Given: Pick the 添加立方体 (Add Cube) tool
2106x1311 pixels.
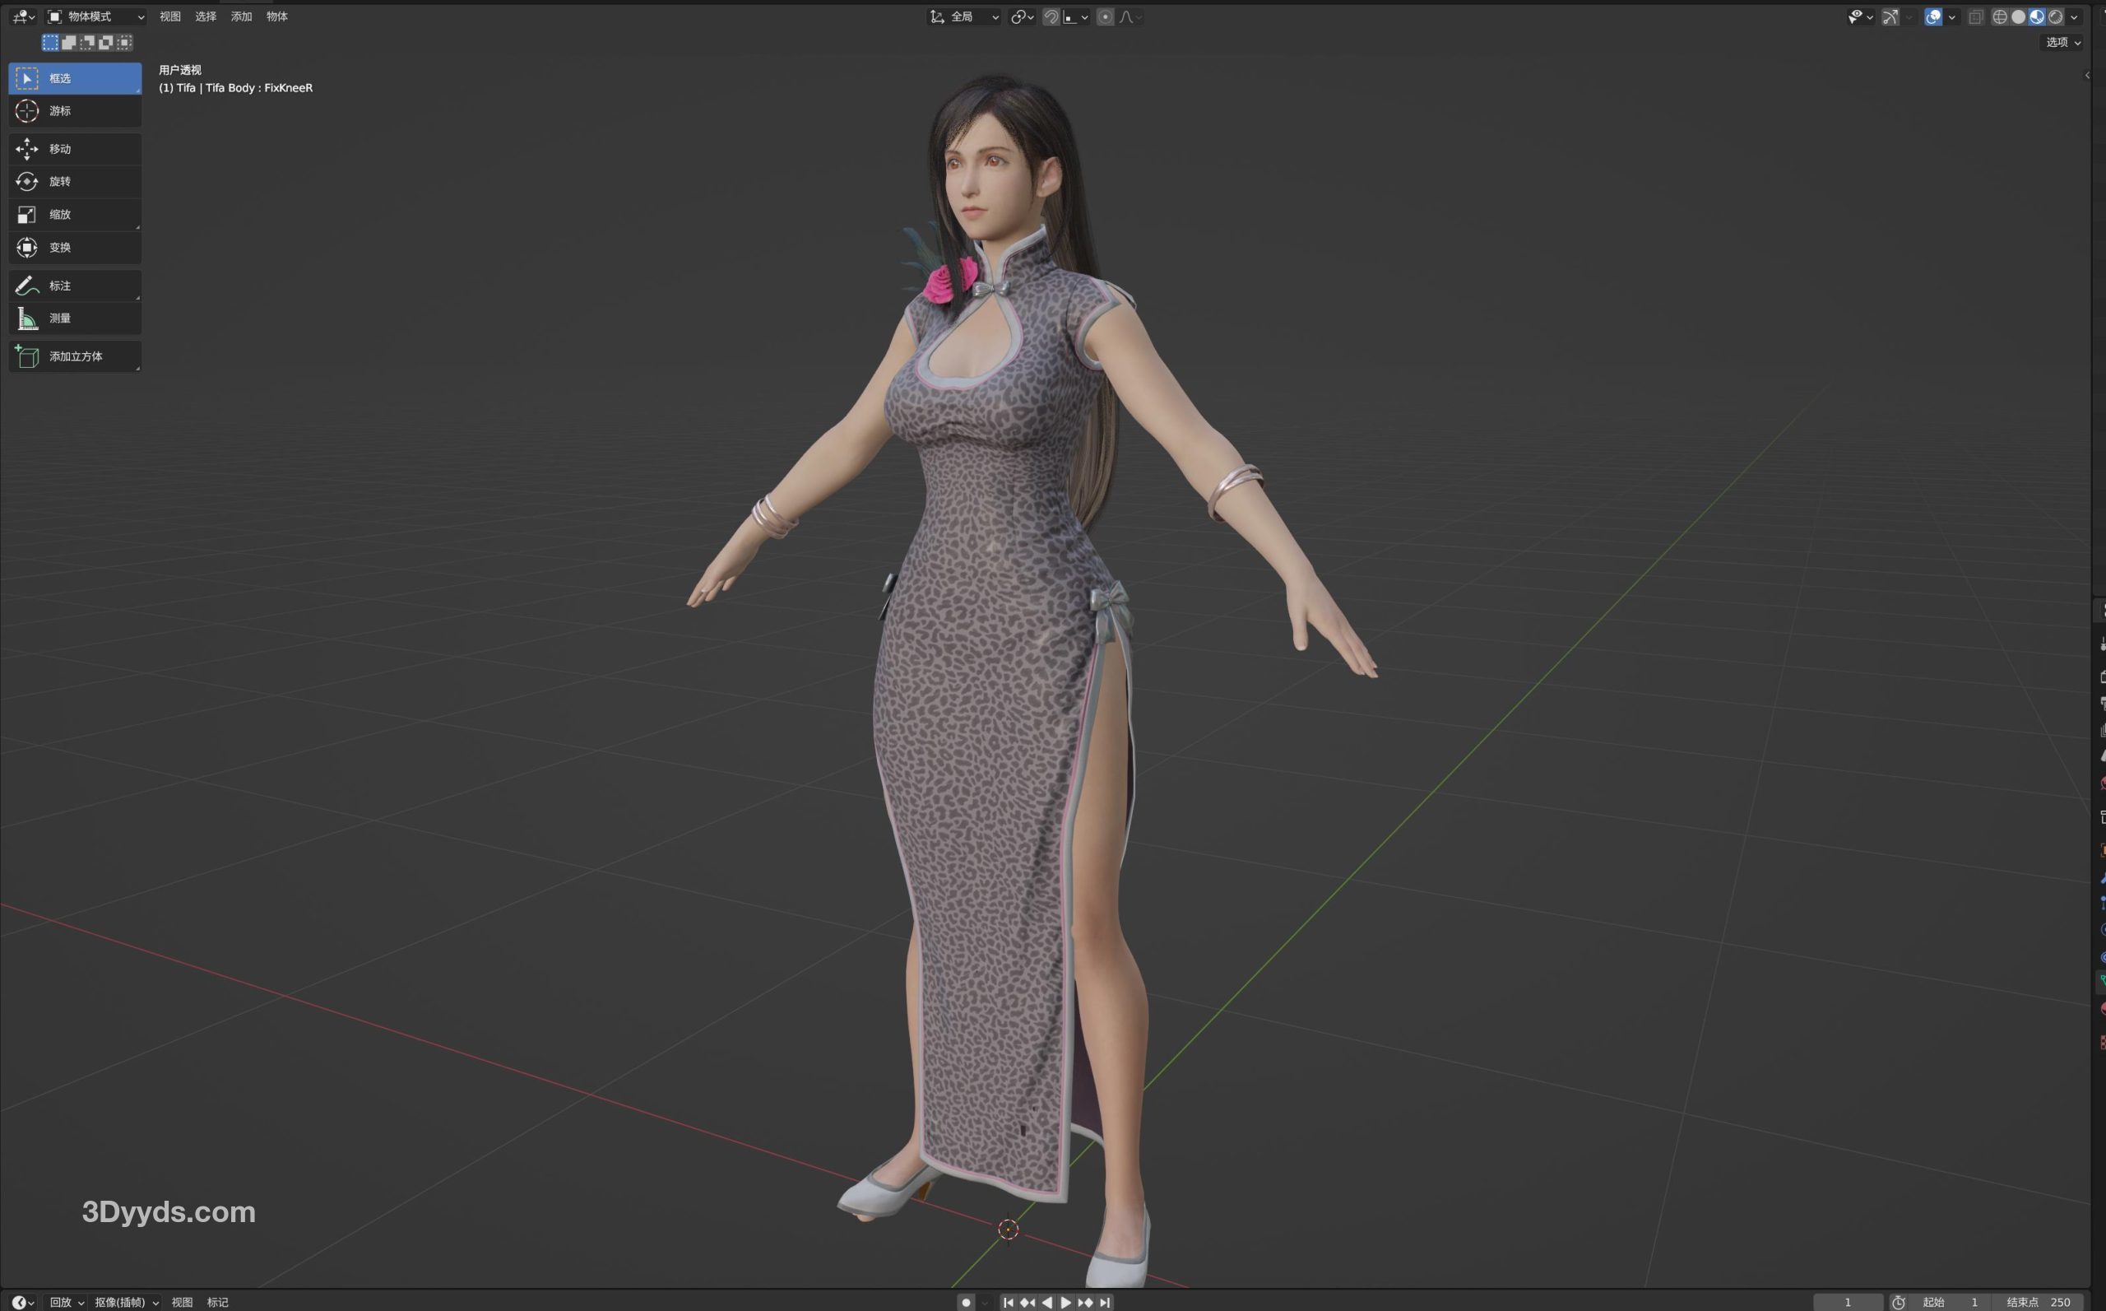Looking at the screenshot, I should [75, 356].
